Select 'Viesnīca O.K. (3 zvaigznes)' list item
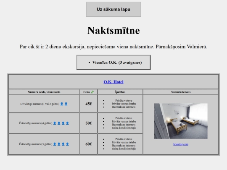This screenshot has height=170, width=227. tap(117, 63)
